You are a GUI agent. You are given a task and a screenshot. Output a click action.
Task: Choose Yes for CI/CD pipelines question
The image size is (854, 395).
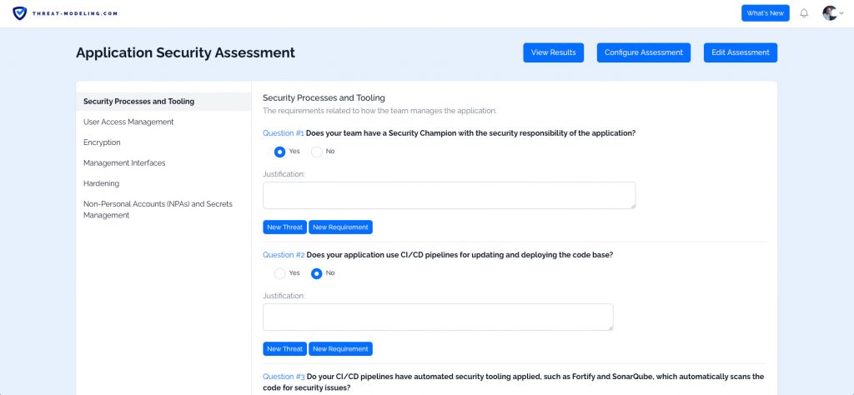pyautogui.click(x=280, y=273)
